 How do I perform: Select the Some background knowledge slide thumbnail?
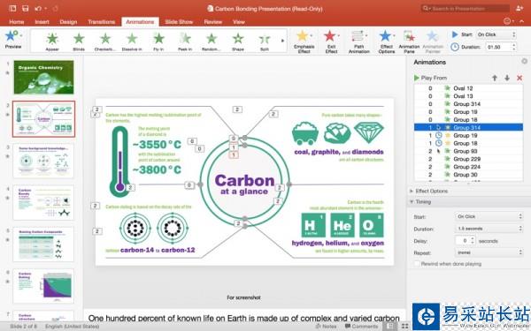tap(43, 161)
